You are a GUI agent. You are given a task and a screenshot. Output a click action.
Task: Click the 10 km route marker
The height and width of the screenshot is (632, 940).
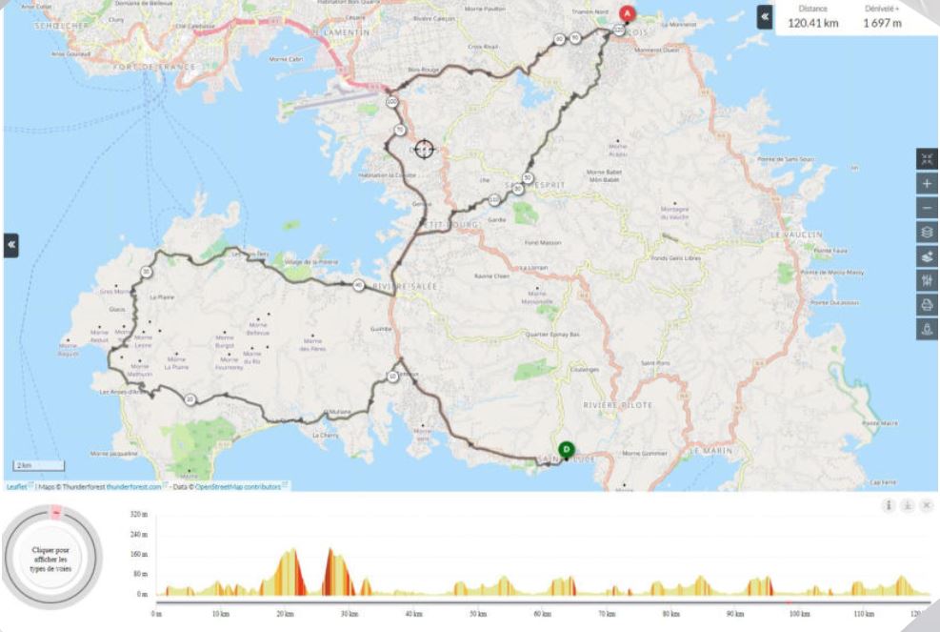pyautogui.click(x=392, y=377)
